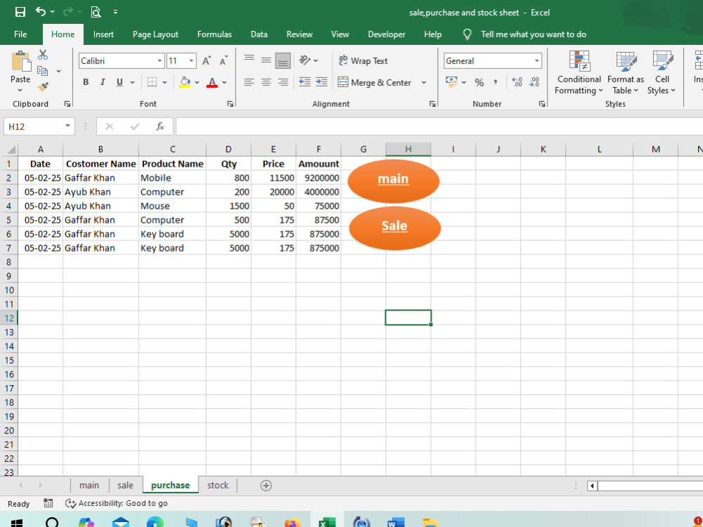Screen dimensions: 703x527
Task: Apply red font color to text
Action: pos(212,82)
